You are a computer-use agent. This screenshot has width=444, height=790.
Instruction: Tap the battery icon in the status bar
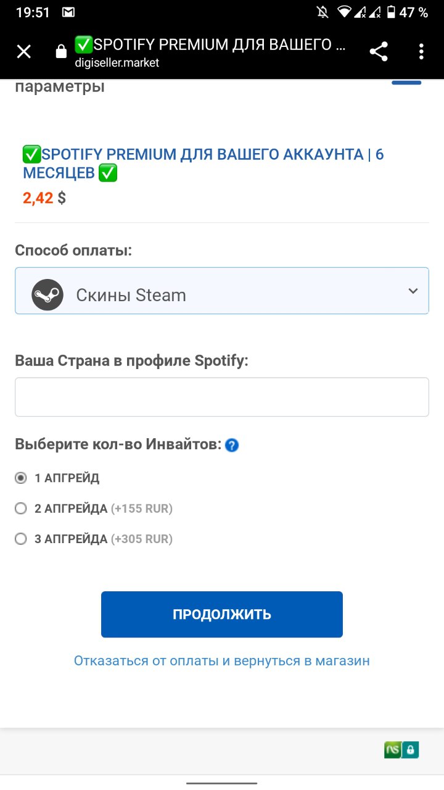tap(391, 12)
